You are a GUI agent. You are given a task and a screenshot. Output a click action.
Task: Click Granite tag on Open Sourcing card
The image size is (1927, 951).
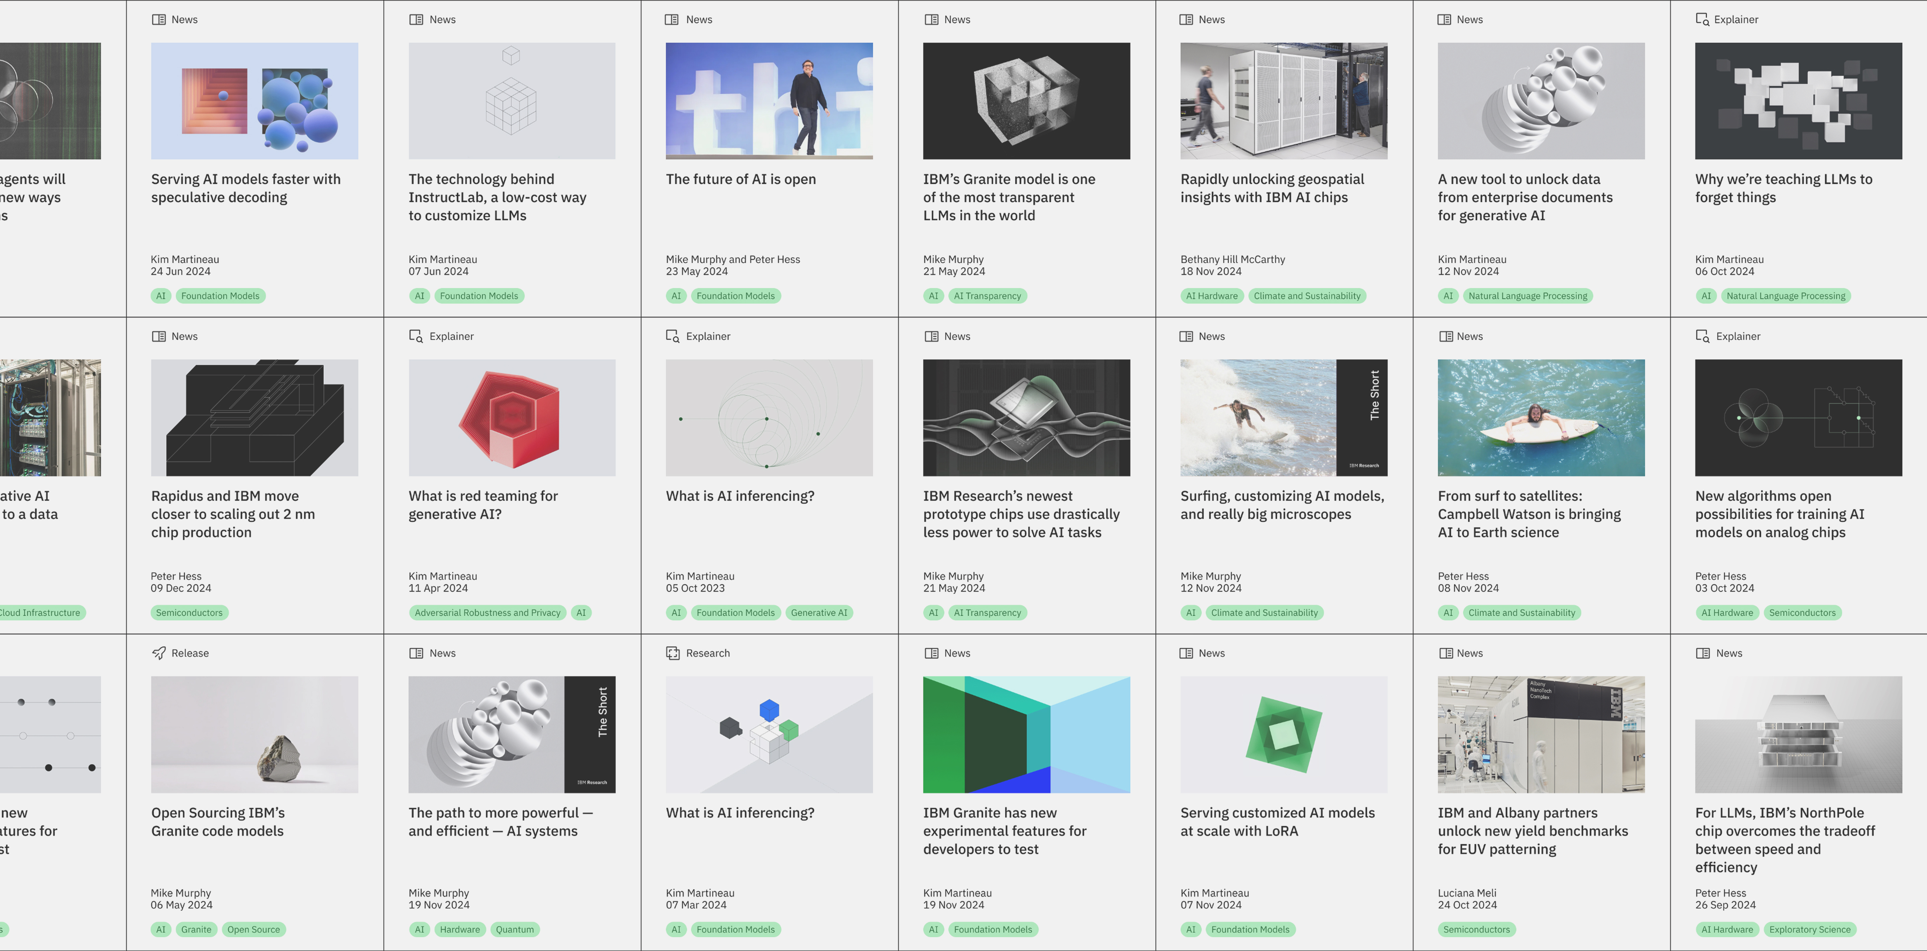click(x=196, y=929)
